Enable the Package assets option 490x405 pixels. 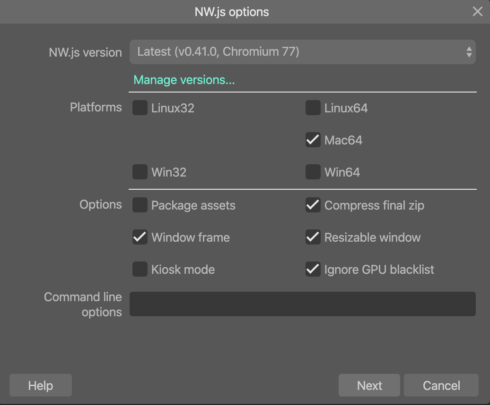pos(140,205)
